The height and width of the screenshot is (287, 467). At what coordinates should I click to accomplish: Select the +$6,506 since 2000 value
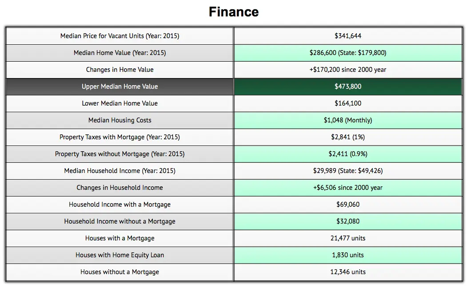(x=348, y=188)
